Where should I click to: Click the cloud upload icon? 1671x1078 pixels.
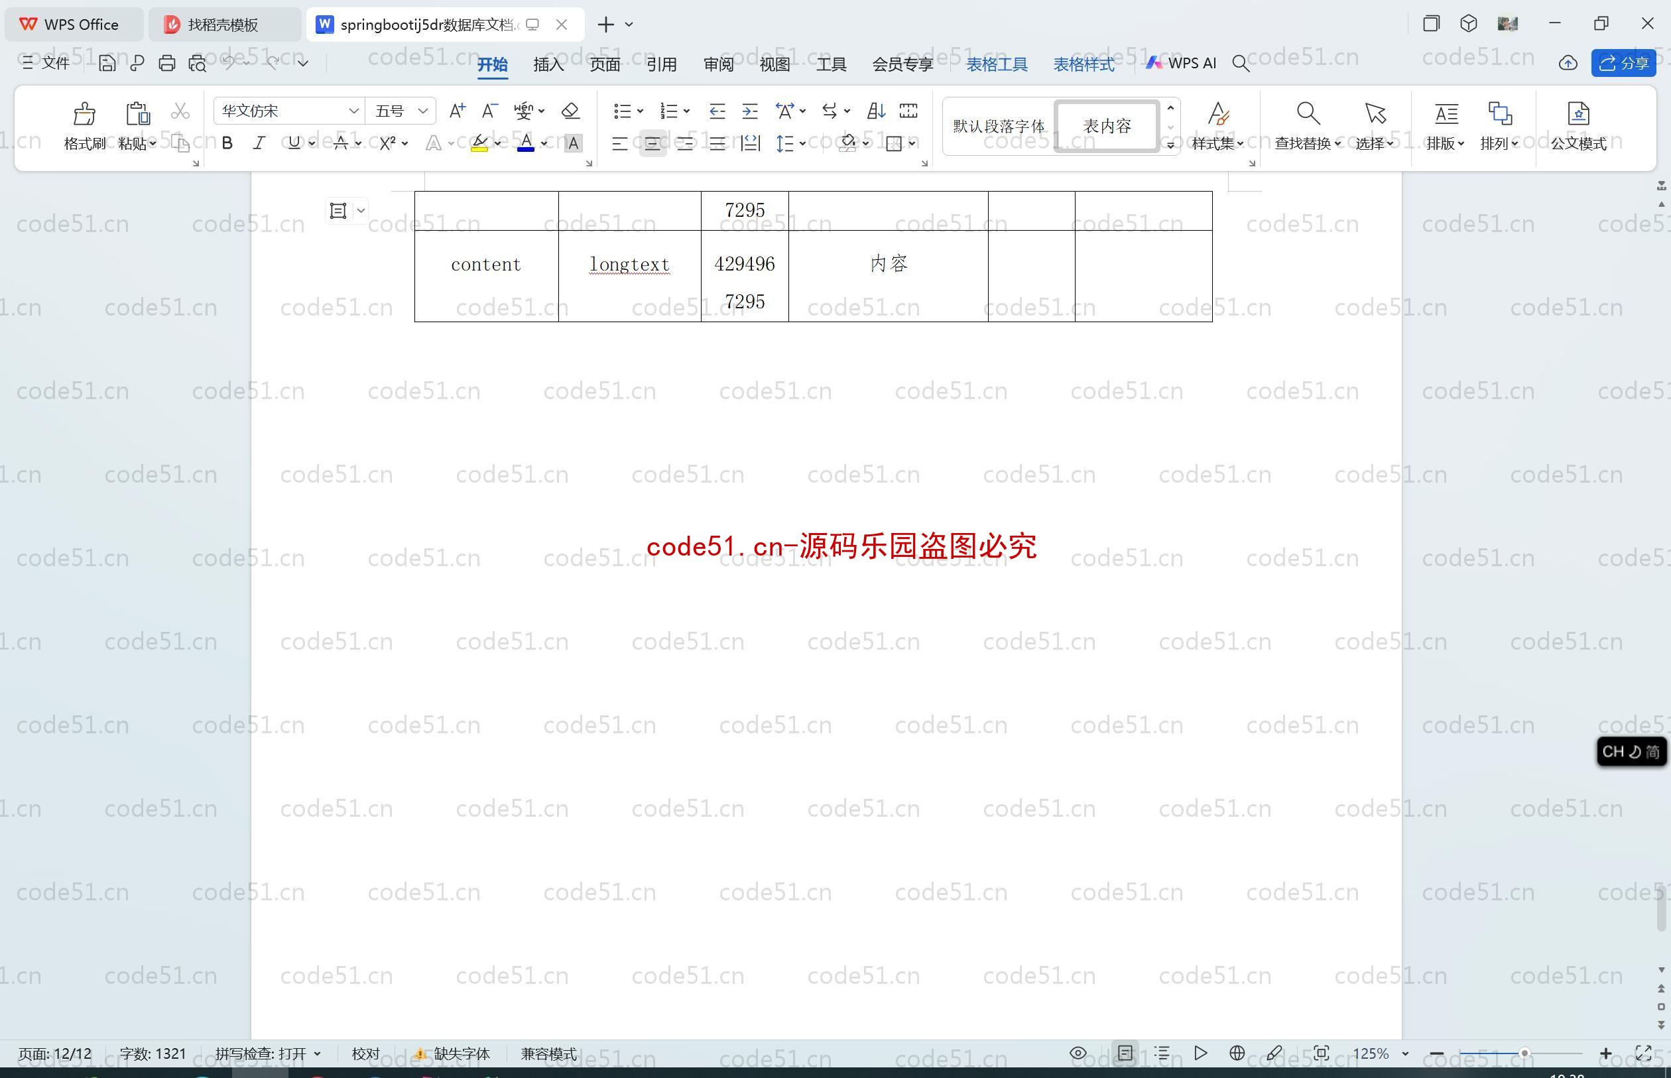click(x=1568, y=63)
